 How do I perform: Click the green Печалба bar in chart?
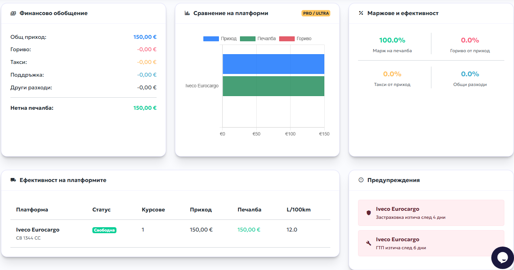(x=273, y=86)
